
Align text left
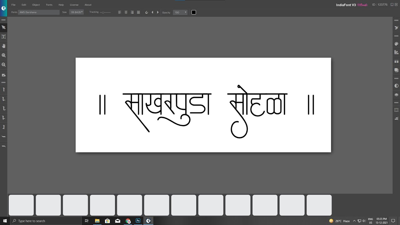coord(120,12)
